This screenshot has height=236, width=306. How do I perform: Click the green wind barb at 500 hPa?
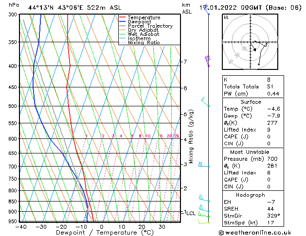205,101
